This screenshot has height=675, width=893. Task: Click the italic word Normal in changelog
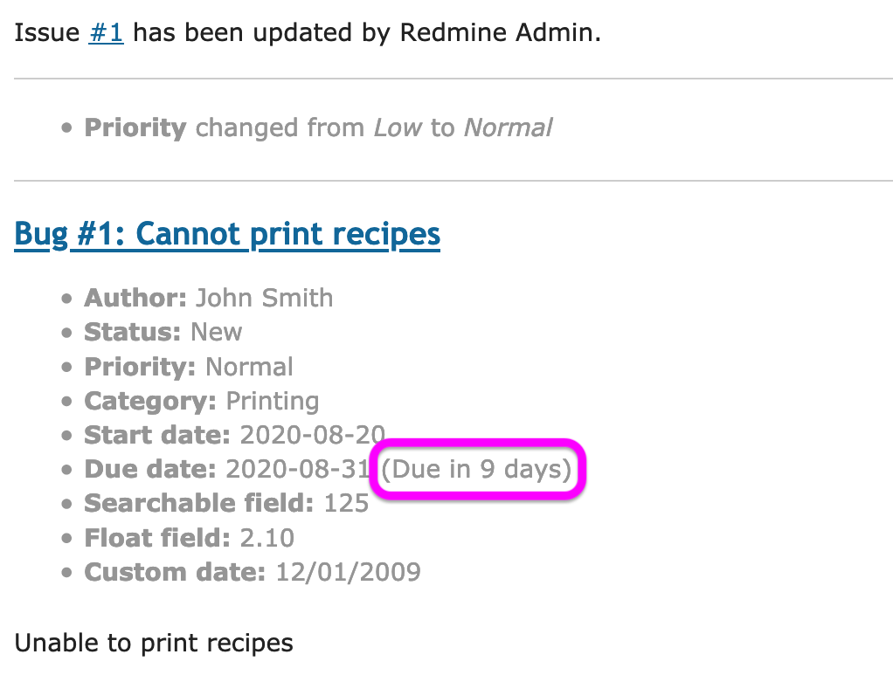(x=508, y=128)
